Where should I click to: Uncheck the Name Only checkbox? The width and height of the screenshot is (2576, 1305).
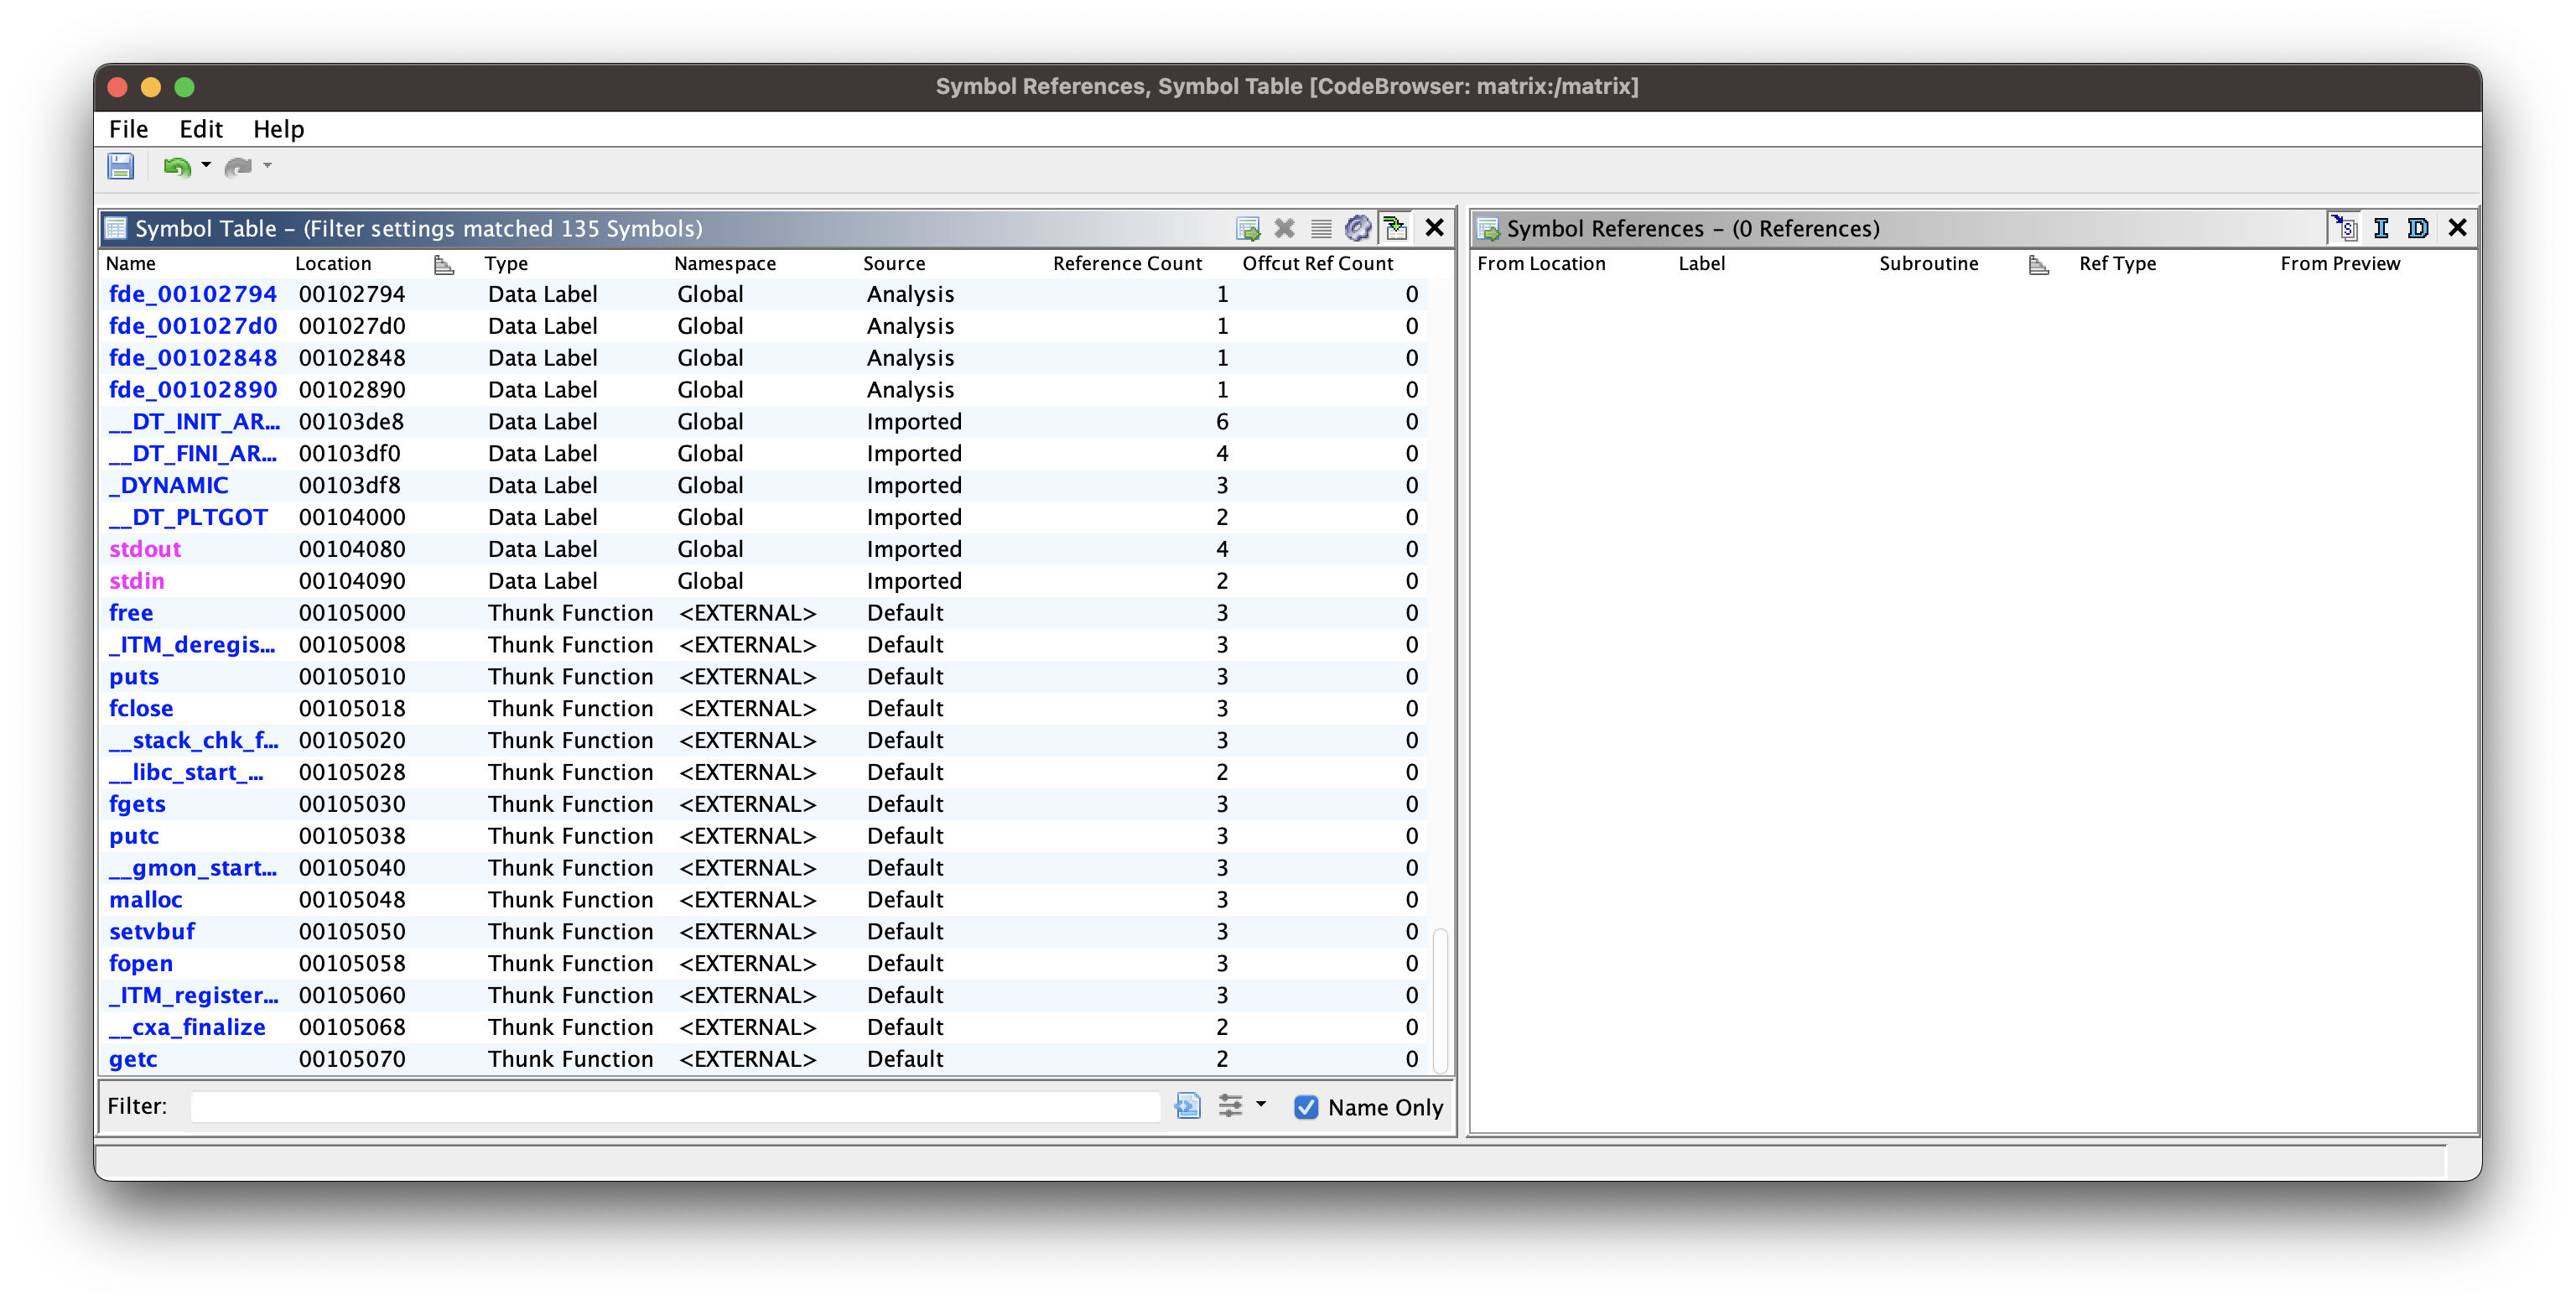pos(1305,1107)
